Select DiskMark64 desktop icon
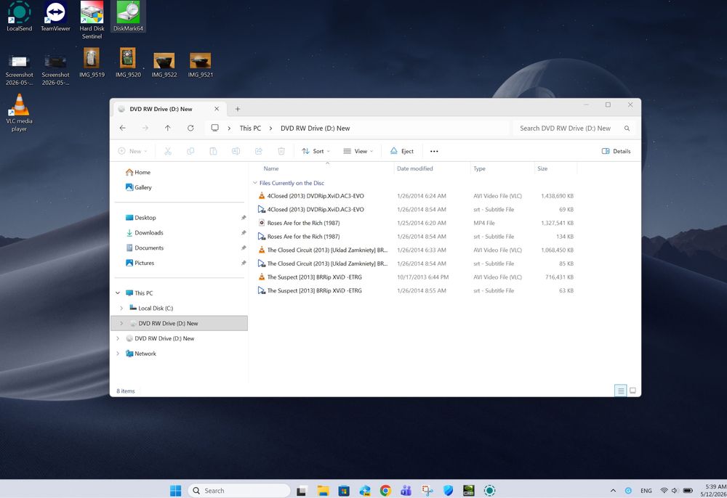This screenshot has width=727, height=498. click(128, 16)
